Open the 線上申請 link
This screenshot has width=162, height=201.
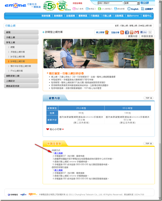point(59,153)
